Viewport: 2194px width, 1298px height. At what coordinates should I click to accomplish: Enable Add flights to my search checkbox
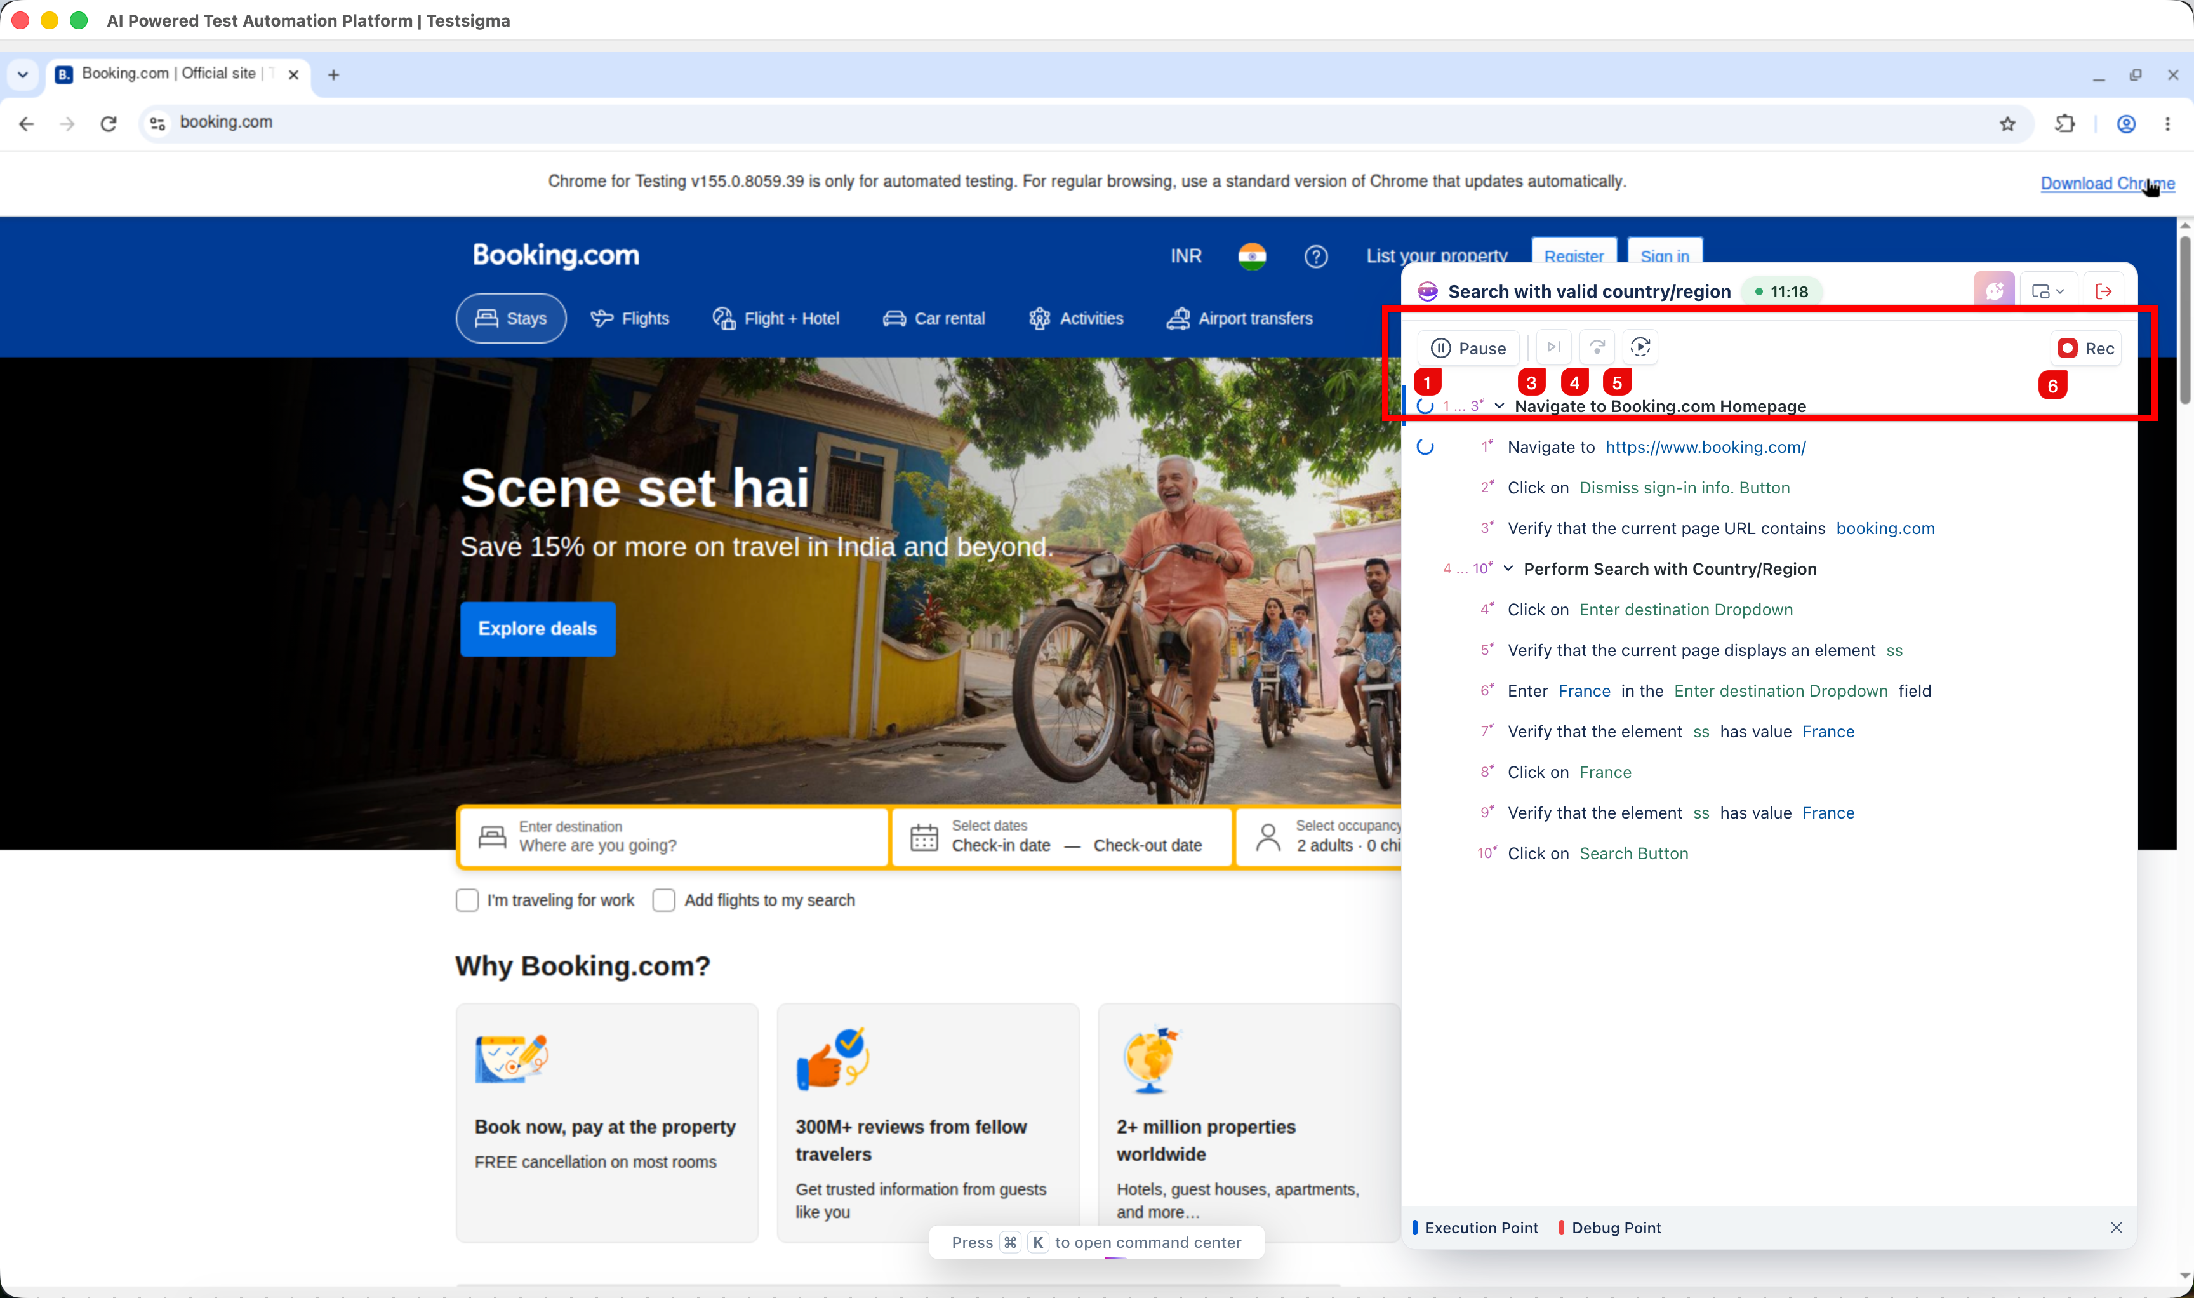pos(663,900)
